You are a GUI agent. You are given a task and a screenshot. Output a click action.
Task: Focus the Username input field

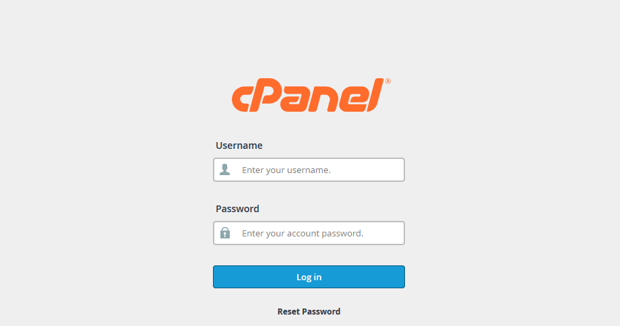(309, 170)
